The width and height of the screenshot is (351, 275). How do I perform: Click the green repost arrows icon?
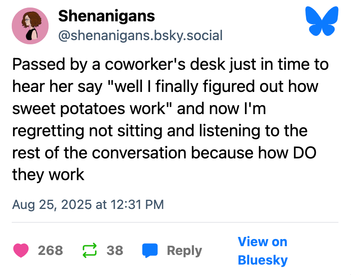tap(89, 250)
